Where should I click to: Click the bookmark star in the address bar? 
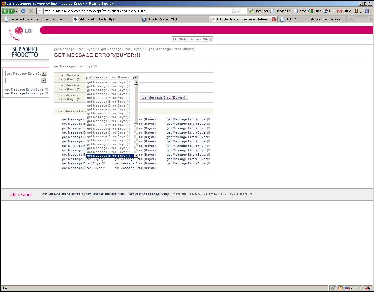coord(234,11)
